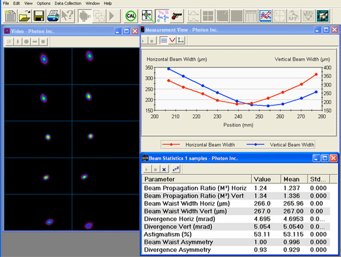Open the Options menu

pyautogui.click(x=43, y=3)
